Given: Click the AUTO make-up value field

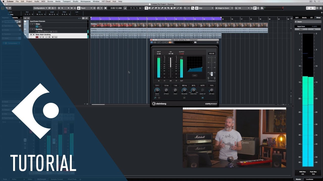Looking at the screenshot, I should [202, 85].
